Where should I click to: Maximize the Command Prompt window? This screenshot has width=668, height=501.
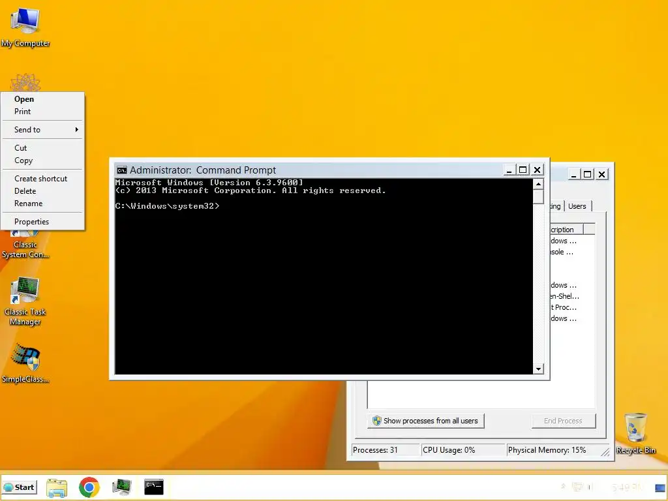tap(523, 170)
